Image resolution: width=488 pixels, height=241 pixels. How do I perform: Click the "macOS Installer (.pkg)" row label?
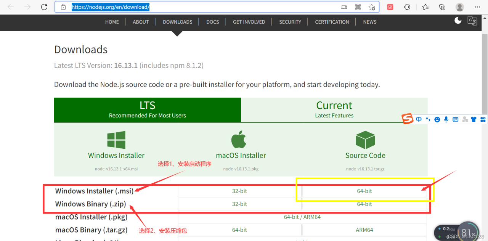(91, 217)
